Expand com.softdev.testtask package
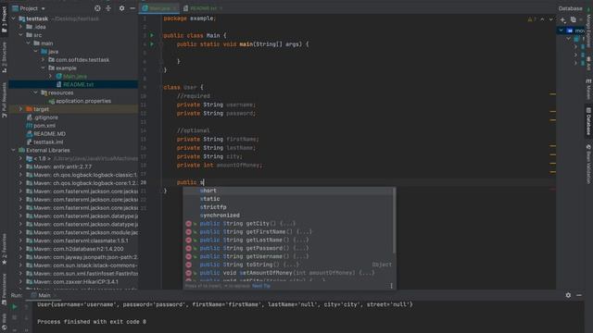Screen dimensions: 593x333 pos(44,59)
